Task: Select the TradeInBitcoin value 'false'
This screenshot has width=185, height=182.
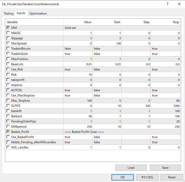Action: (78, 49)
